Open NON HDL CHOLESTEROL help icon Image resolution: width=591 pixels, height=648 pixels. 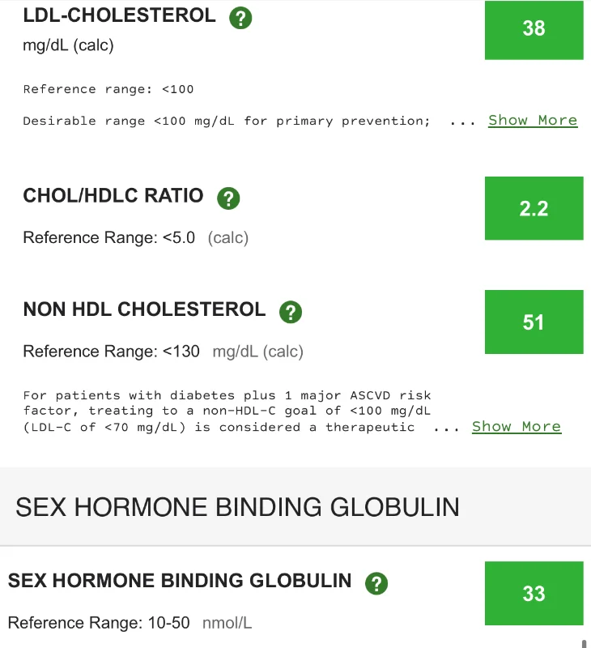[x=291, y=312]
